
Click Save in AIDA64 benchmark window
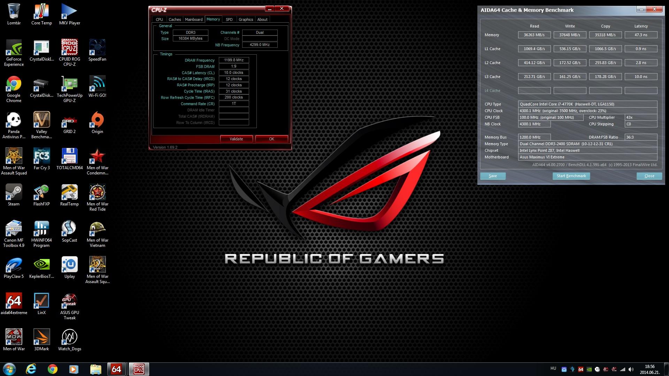click(493, 176)
